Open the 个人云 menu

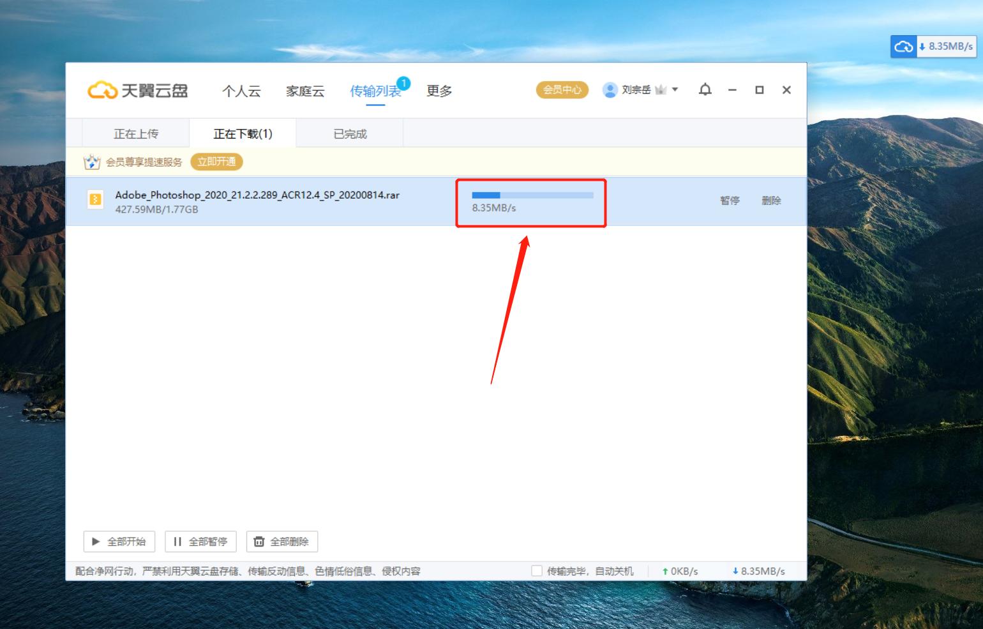click(x=241, y=91)
